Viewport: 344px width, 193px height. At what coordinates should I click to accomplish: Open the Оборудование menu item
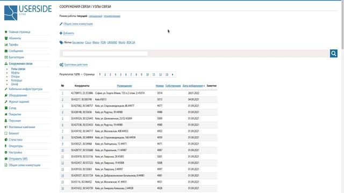click(18, 95)
